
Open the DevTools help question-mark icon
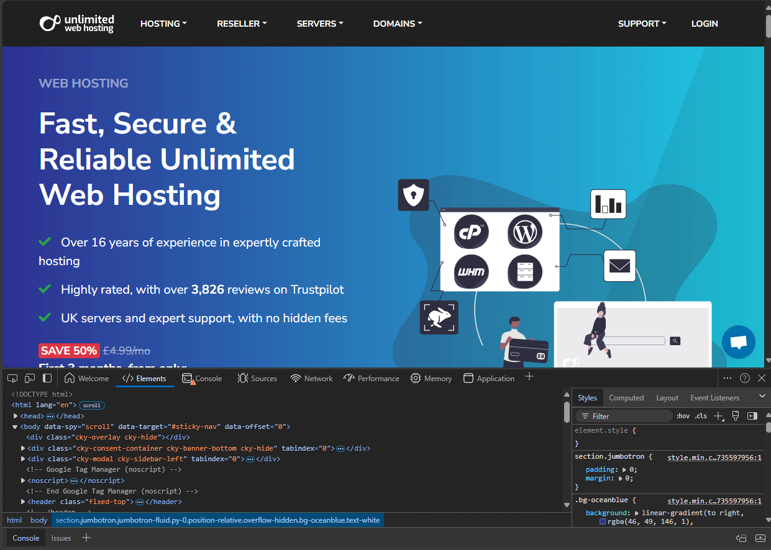coord(745,378)
